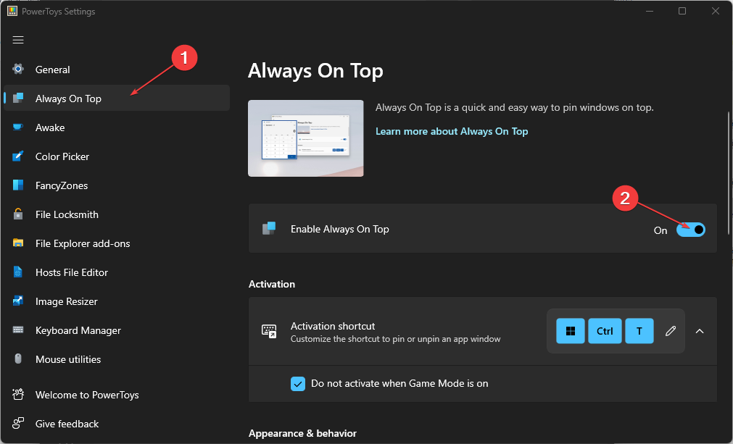The width and height of the screenshot is (733, 444).
Task: Click the T key shortcut button
Action: (x=639, y=331)
